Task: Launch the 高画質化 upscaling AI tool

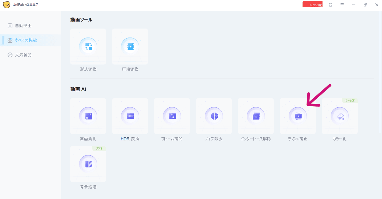Action: (88, 116)
